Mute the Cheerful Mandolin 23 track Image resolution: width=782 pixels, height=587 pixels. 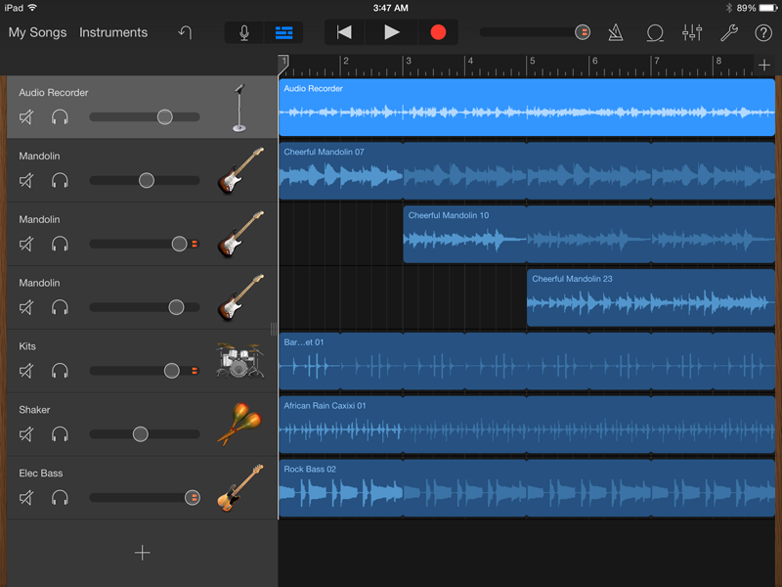pos(26,307)
